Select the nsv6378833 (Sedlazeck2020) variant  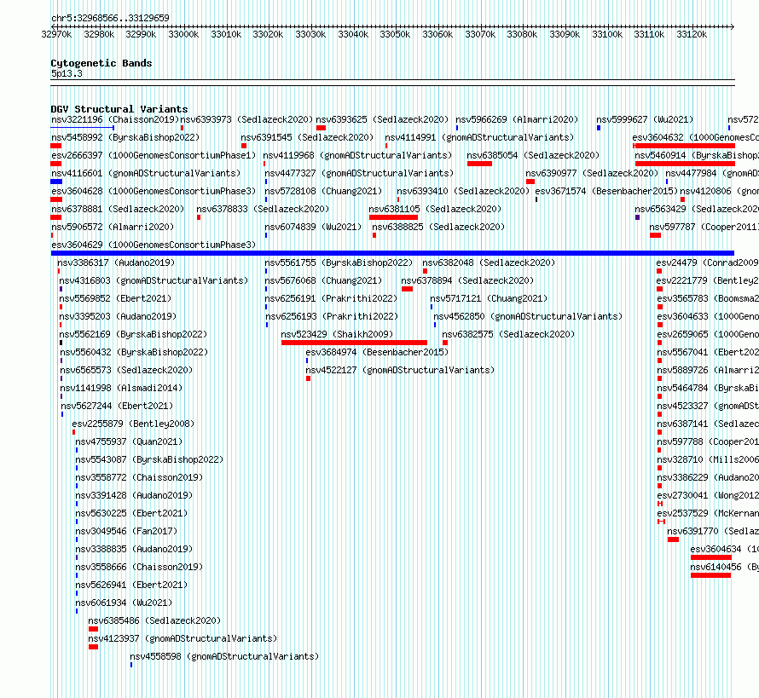(x=263, y=209)
